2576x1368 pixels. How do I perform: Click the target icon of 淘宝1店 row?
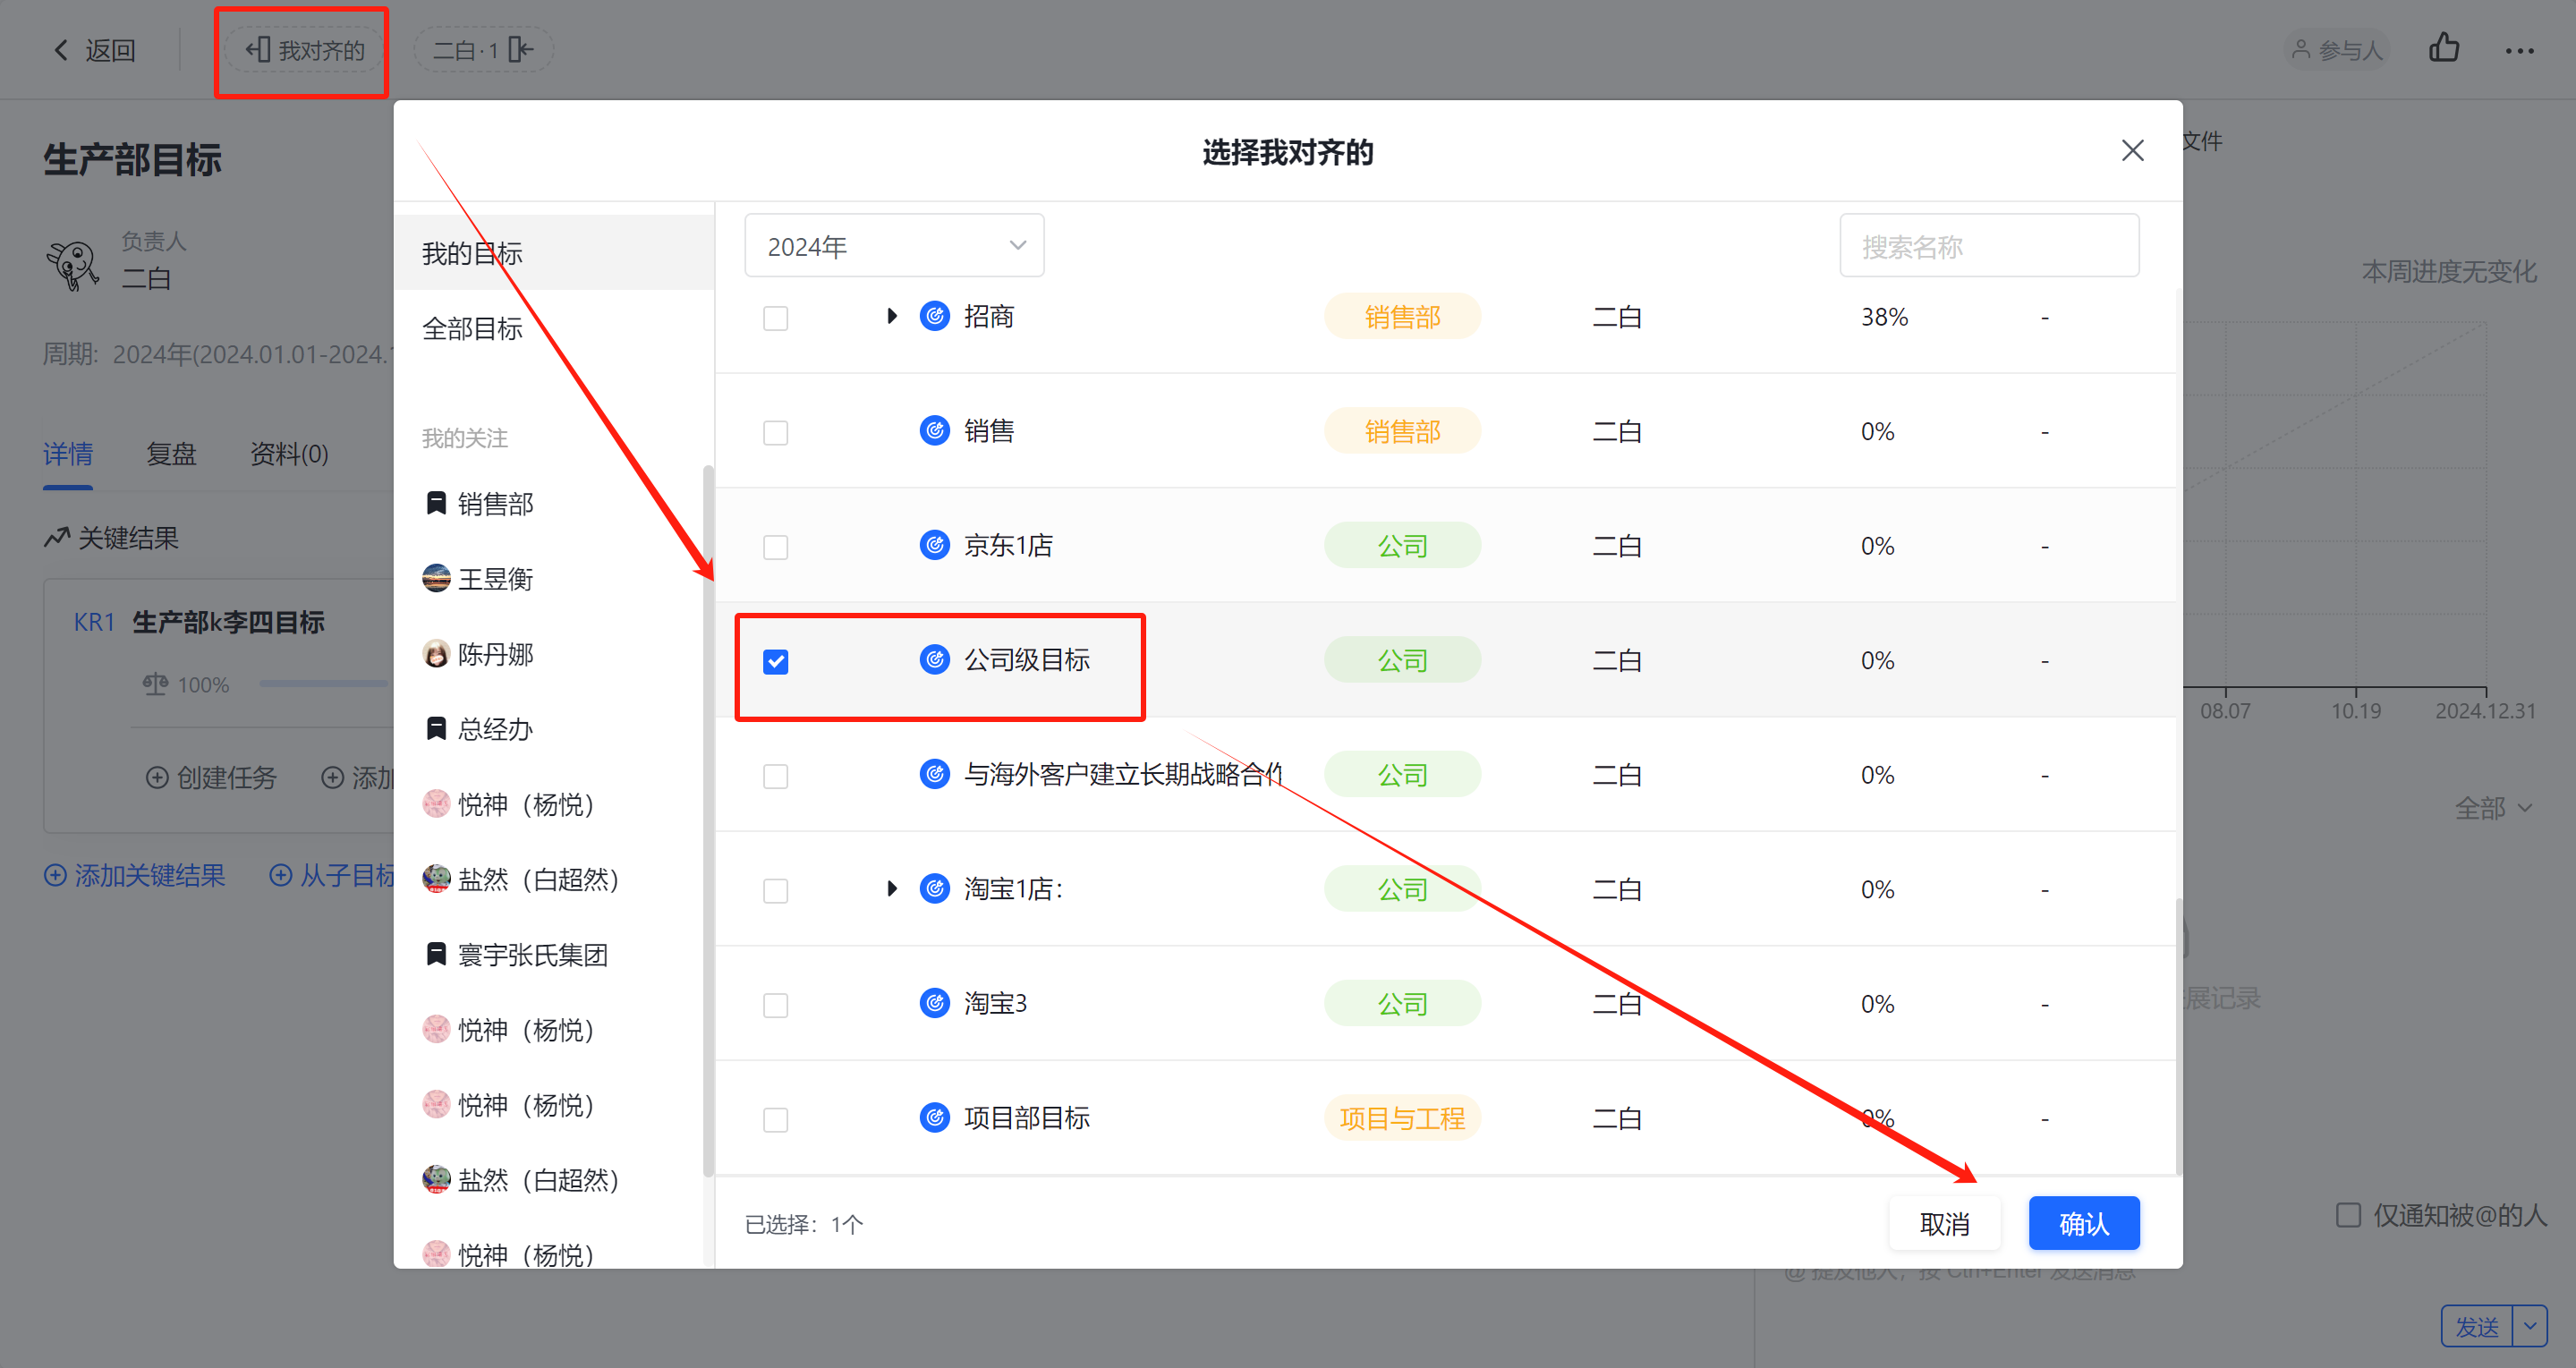click(x=934, y=889)
